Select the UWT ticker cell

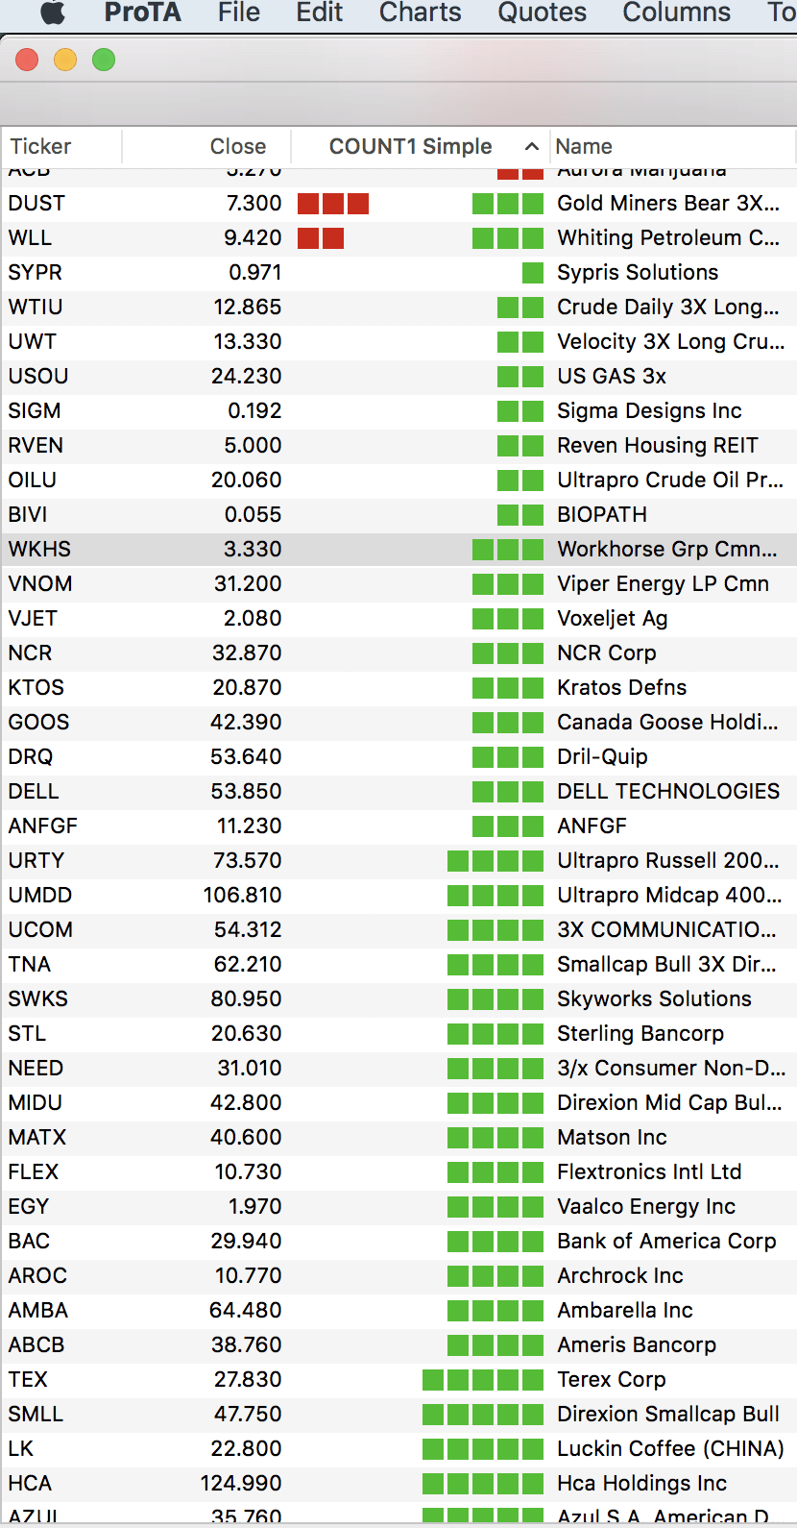[x=32, y=342]
